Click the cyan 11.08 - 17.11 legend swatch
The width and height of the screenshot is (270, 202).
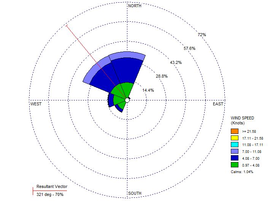234,145
